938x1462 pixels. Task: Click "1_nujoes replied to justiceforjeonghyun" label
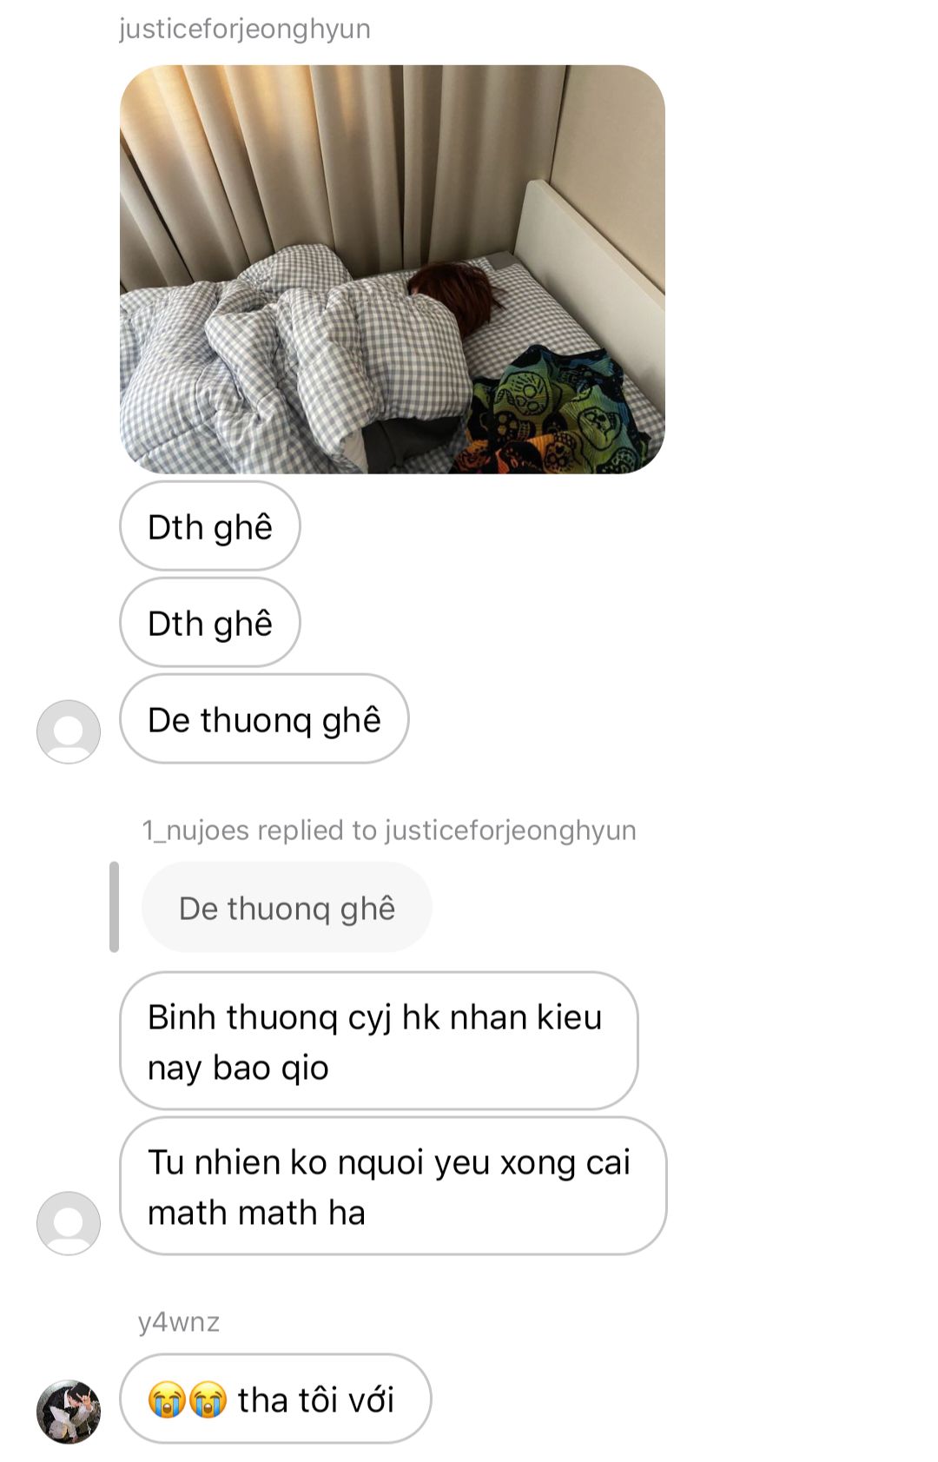389,830
